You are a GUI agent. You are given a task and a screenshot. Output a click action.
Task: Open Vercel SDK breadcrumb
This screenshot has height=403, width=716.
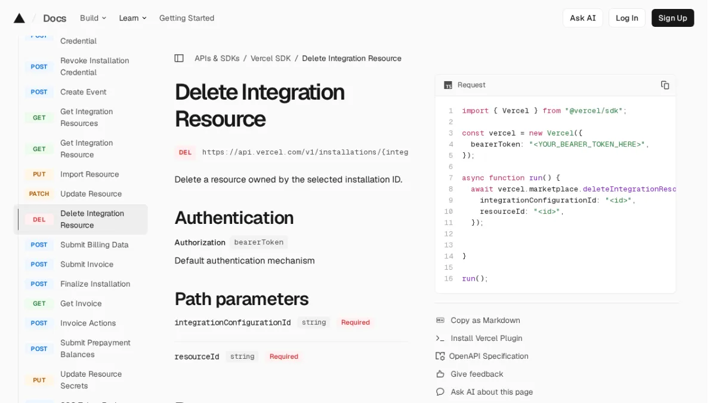pyautogui.click(x=270, y=58)
